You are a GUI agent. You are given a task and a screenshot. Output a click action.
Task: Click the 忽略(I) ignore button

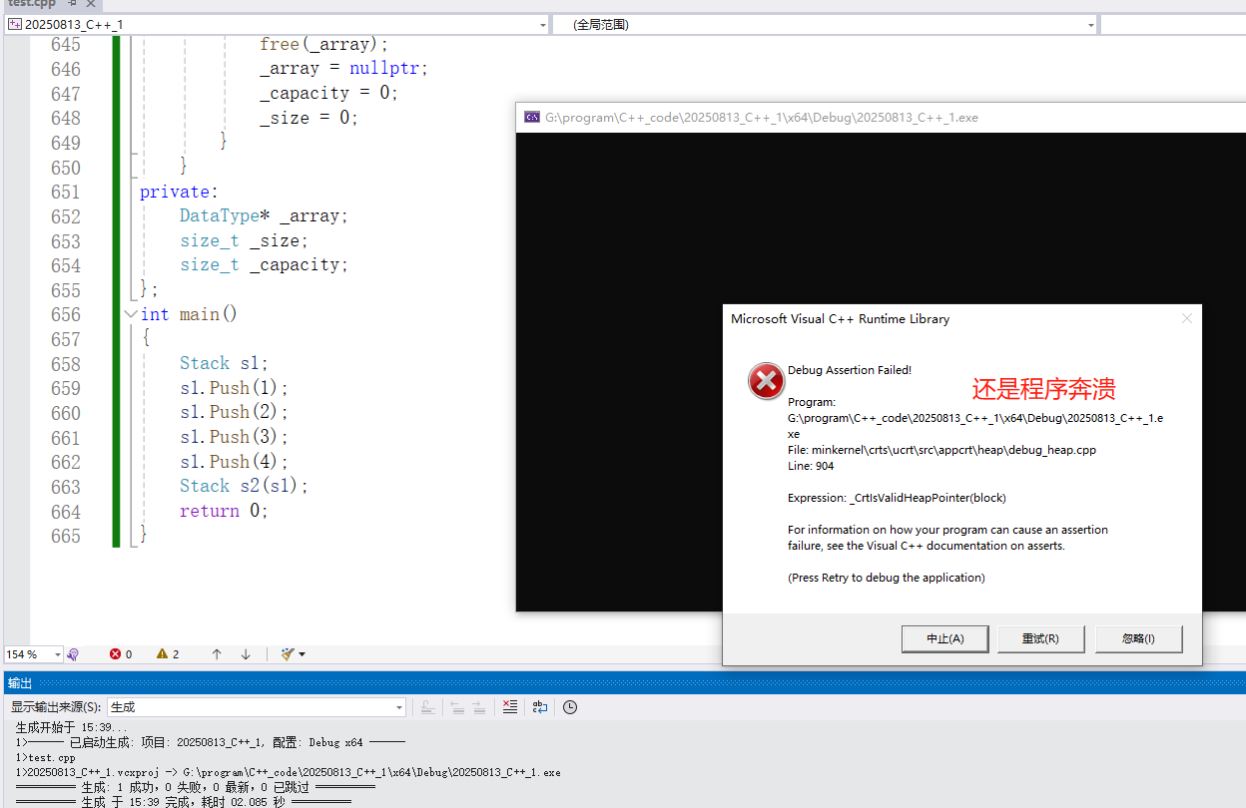click(1138, 638)
